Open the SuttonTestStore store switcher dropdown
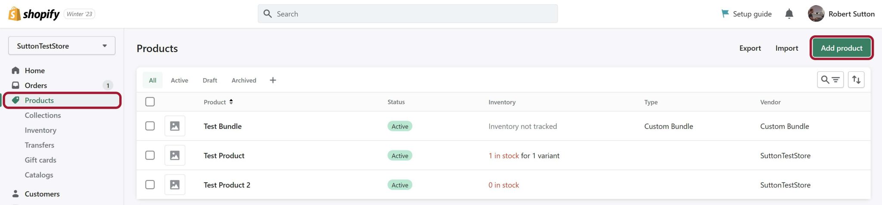Viewport: 882px width, 205px height. click(x=62, y=46)
